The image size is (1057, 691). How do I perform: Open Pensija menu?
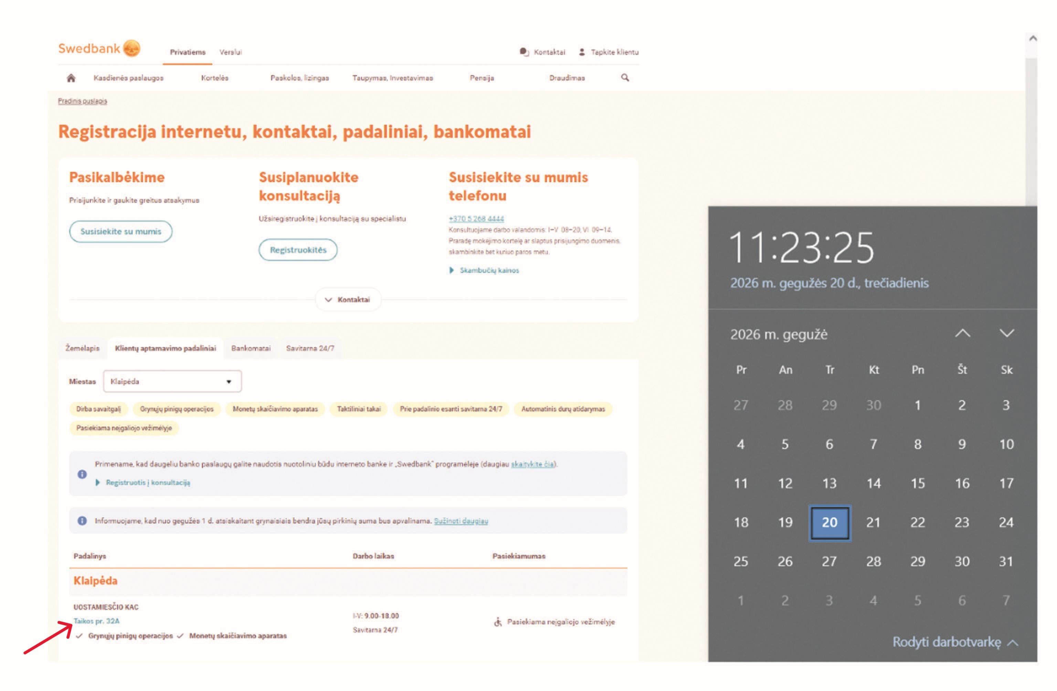[x=482, y=78]
